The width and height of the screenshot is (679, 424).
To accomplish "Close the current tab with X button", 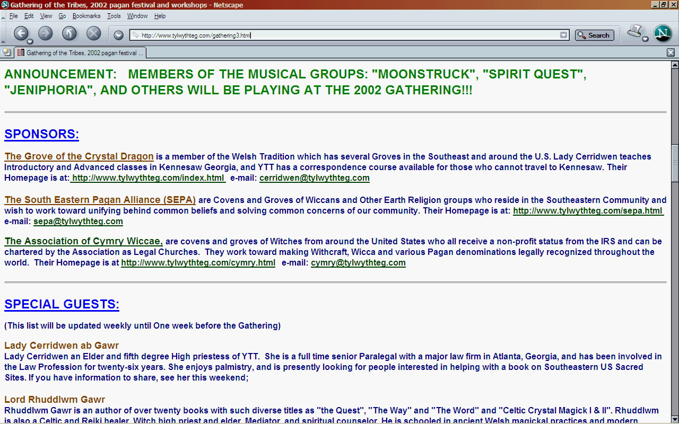I will pyautogui.click(x=671, y=52).
